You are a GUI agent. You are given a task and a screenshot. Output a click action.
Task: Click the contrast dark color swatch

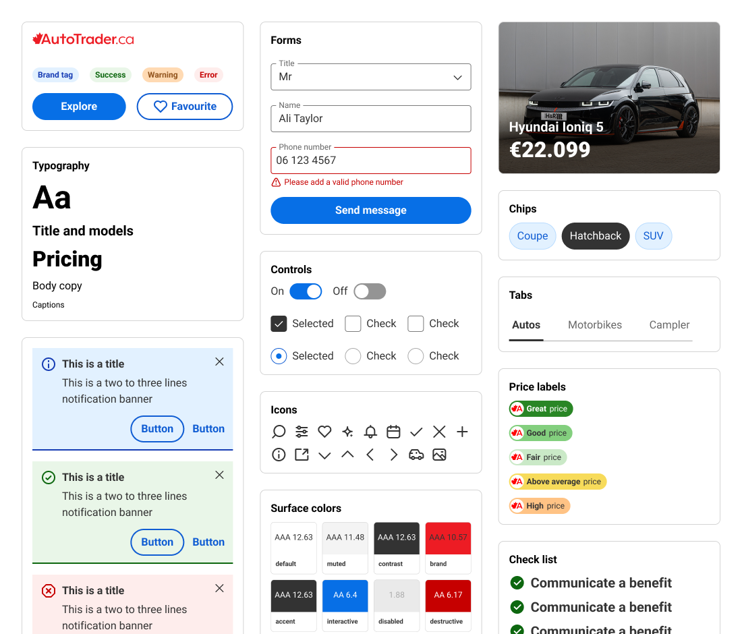pos(397,538)
